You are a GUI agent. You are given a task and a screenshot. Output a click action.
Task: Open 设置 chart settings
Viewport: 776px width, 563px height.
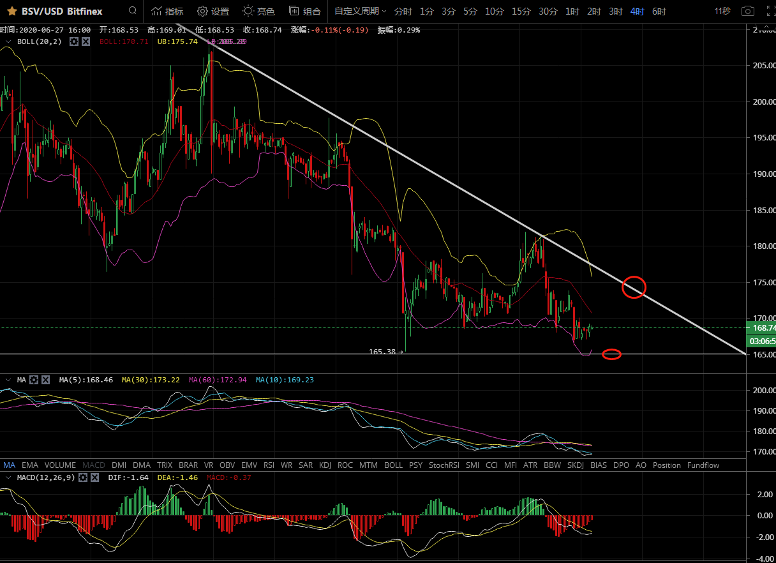(213, 11)
